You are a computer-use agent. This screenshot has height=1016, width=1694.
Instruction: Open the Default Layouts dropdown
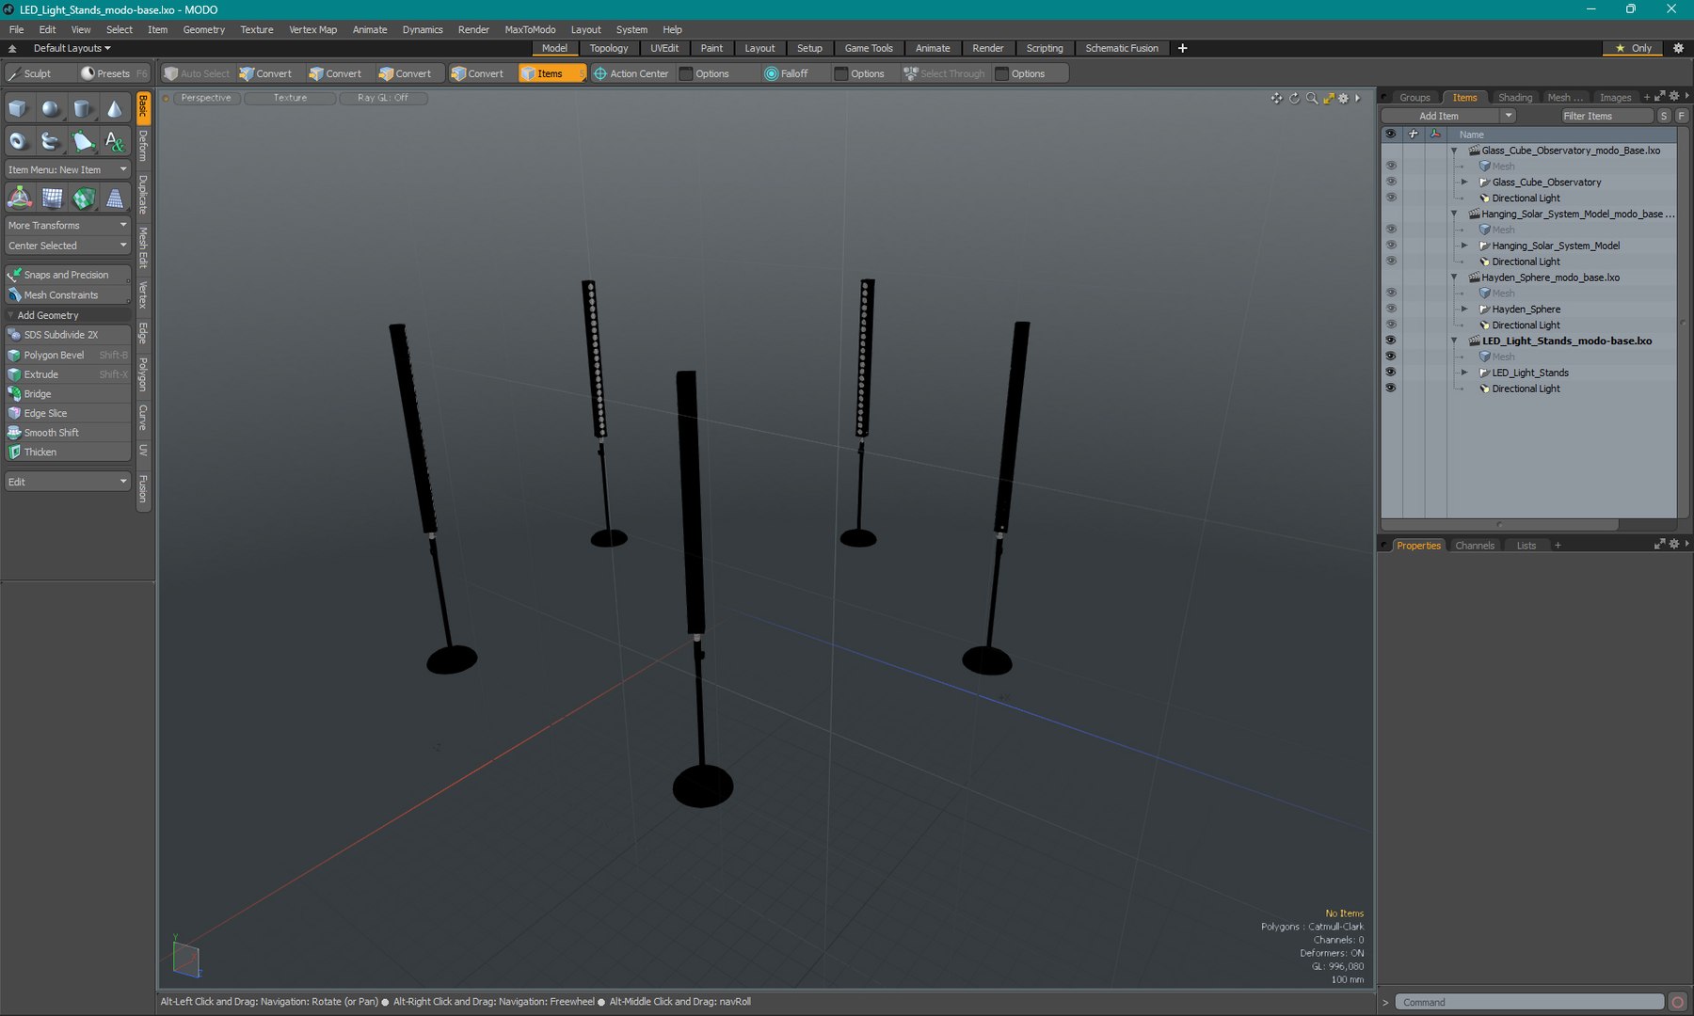(x=72, y=48)
